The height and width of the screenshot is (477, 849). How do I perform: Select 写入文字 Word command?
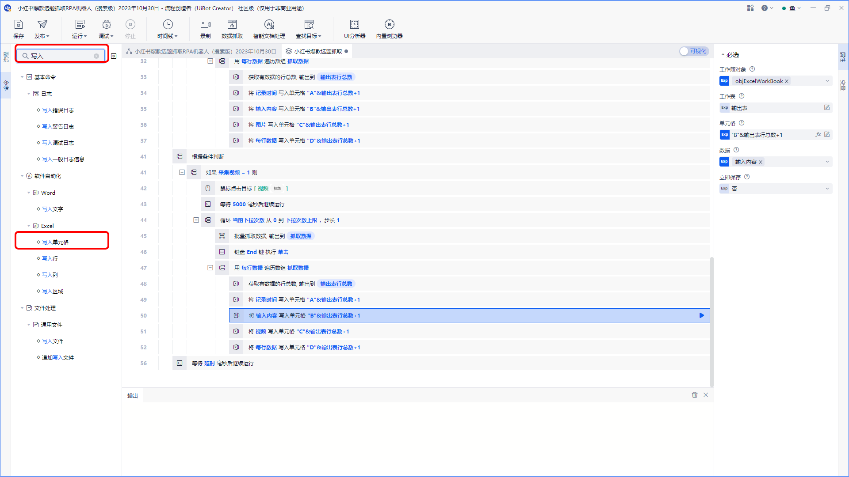(52, 209)
